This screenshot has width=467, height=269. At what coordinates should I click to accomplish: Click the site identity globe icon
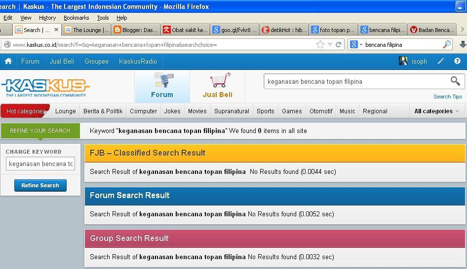click(x=7, y=44)
